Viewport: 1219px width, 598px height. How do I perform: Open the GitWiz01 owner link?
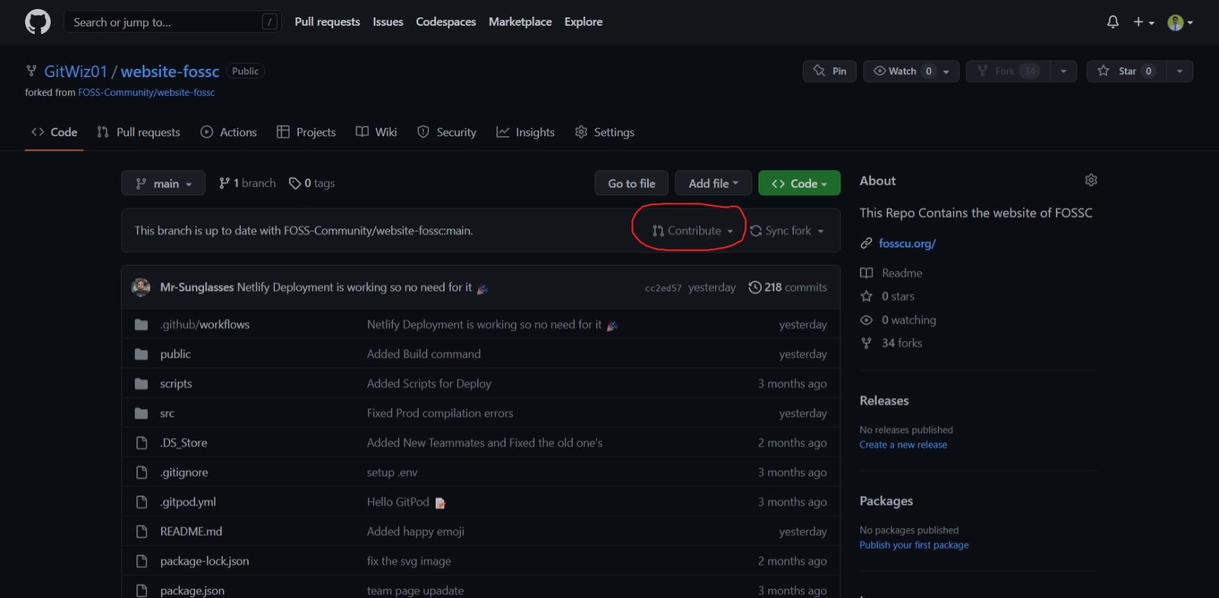tap(76, 72)
